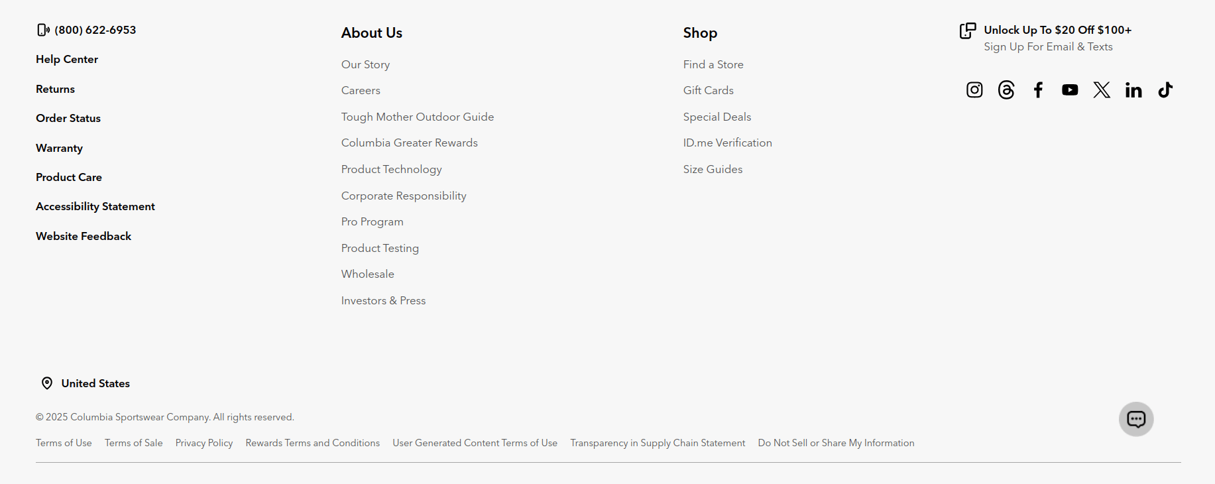
Task: Click the X (Twitter) icon
Action: coord(1102,90)
